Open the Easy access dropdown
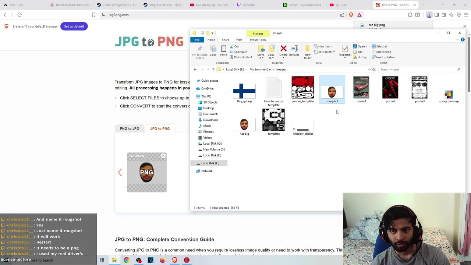Image resolution: width=471 pixels, height=265 pixels. click(324, 52)
